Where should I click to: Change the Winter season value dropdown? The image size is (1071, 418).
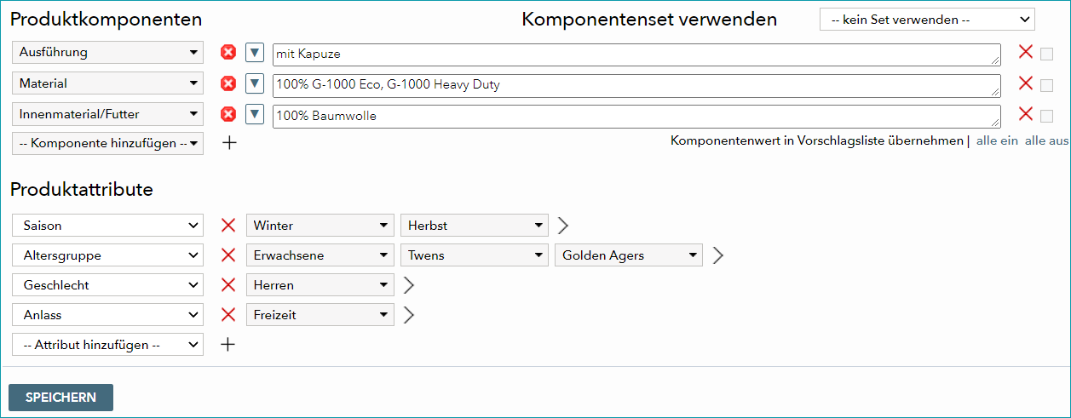[x=320, y=226]
